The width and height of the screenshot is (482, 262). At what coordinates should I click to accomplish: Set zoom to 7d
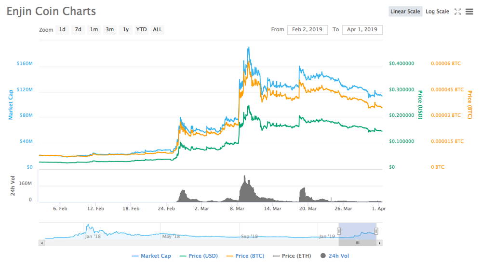click(78, 29)
